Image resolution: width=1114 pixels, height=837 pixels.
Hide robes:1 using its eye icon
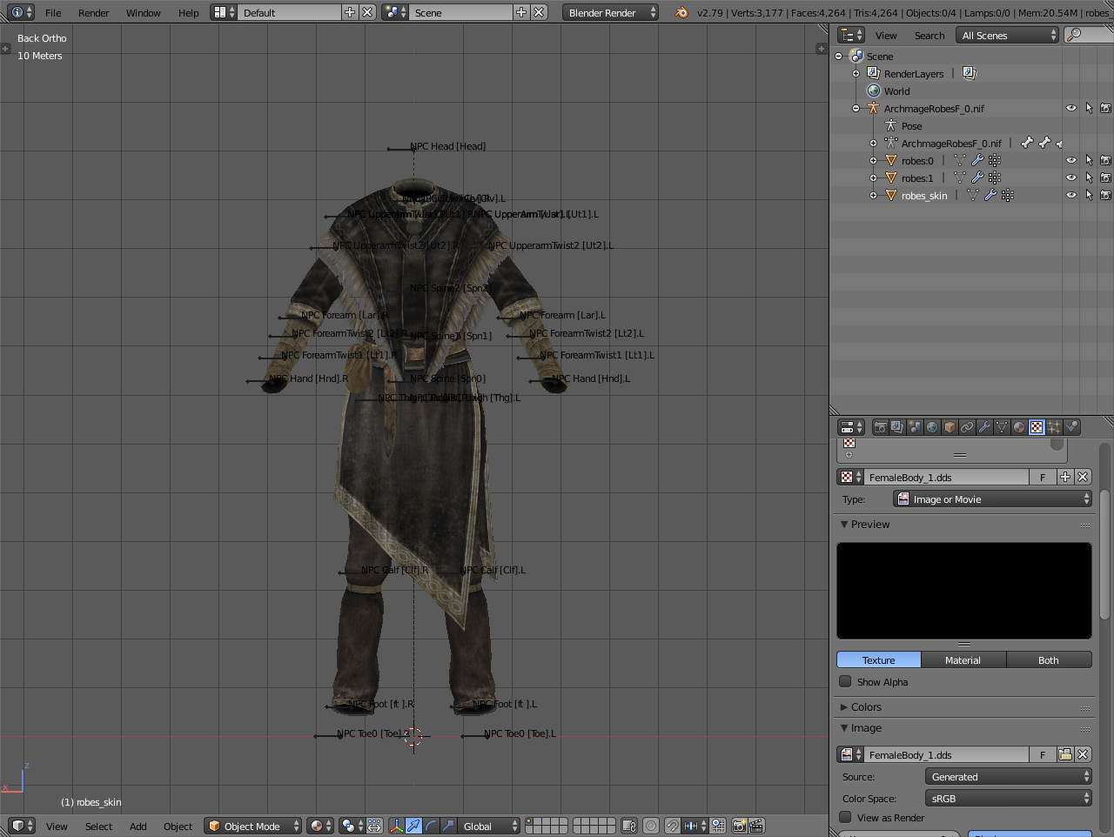pos(1071,177)
